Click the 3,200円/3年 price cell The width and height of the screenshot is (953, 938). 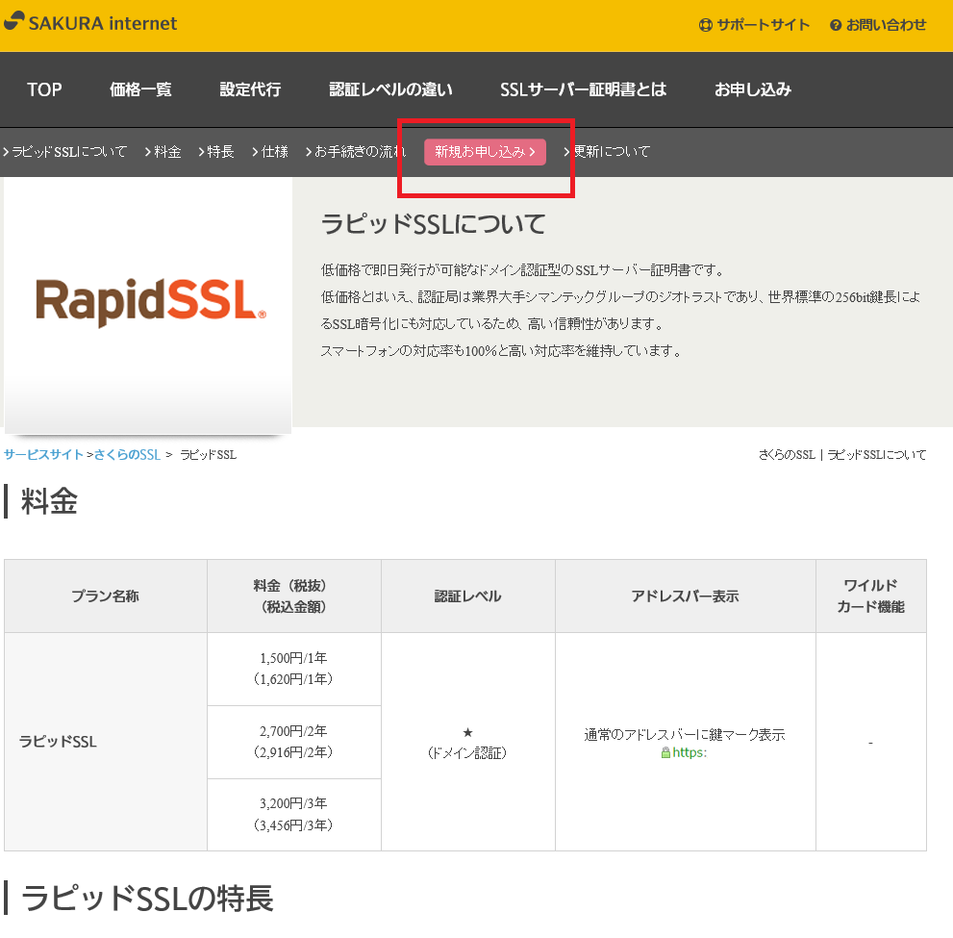293,815
